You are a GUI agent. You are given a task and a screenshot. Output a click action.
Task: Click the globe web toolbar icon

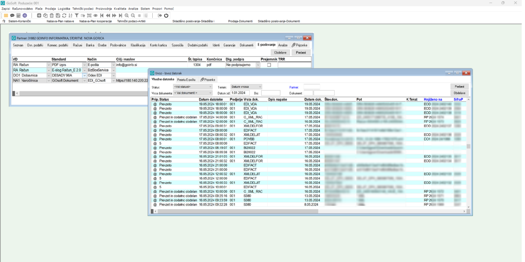tap(25, 15)
